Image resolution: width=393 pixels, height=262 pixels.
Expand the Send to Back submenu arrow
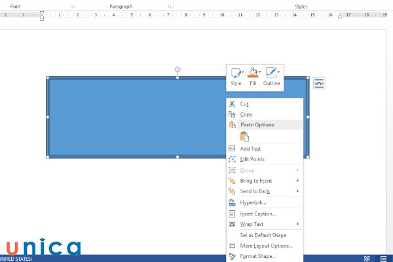[x=297, y=191]
